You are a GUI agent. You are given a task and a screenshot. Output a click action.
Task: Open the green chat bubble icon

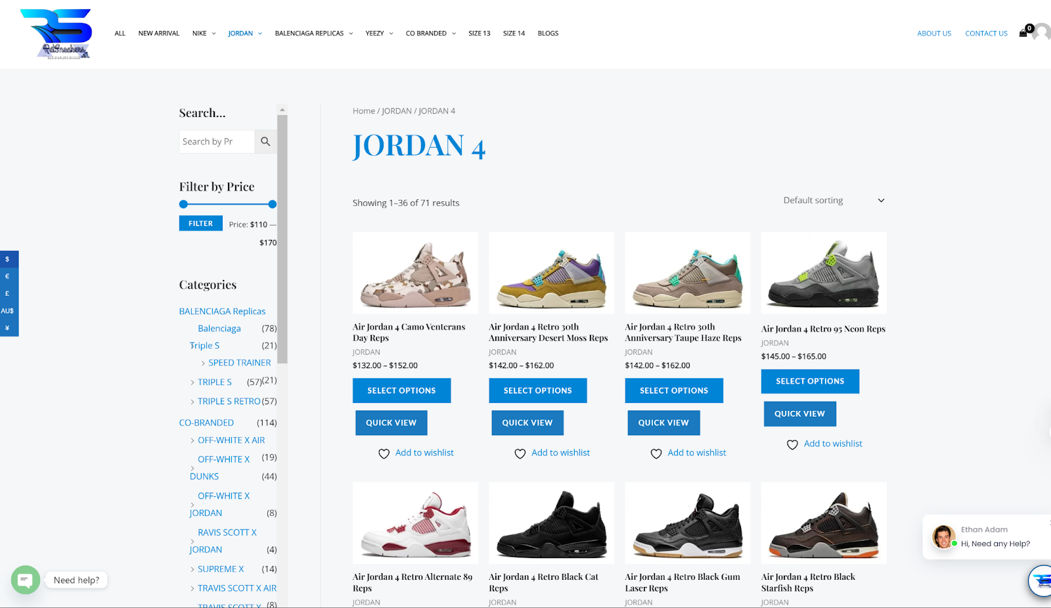pyautogui.click(x=26, y=580)
